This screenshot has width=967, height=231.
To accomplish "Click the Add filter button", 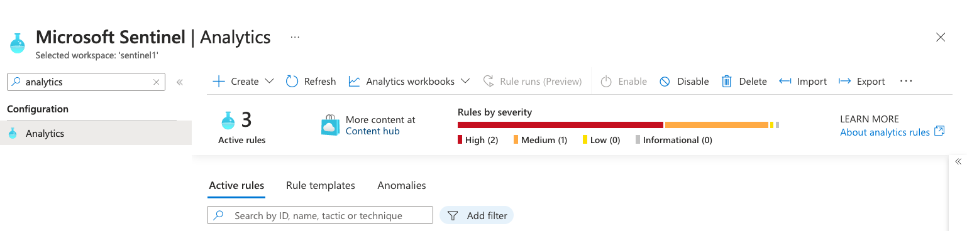I will (x=477, y=215).
